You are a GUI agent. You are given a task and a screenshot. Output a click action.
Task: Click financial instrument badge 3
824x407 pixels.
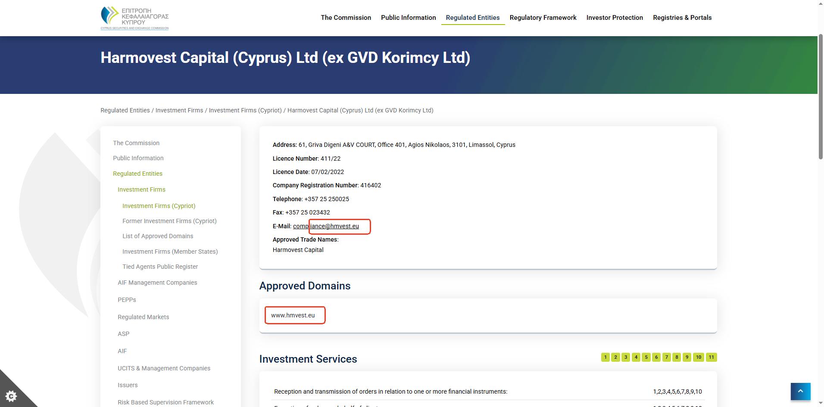[626, 357]
